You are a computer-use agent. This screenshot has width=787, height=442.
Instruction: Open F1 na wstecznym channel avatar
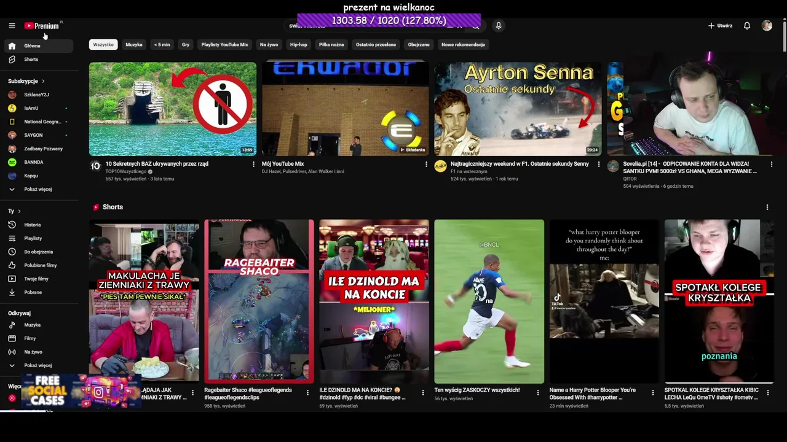[x=440, y=166]
